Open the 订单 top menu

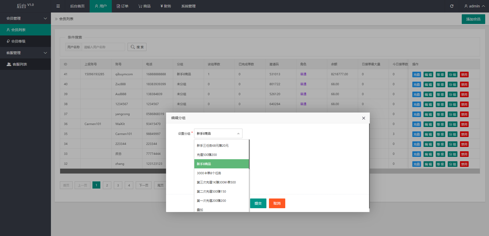coord(123,6)
